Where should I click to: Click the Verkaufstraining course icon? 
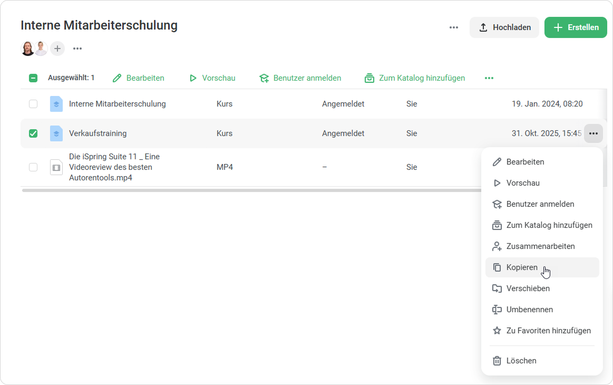(56, 133)
